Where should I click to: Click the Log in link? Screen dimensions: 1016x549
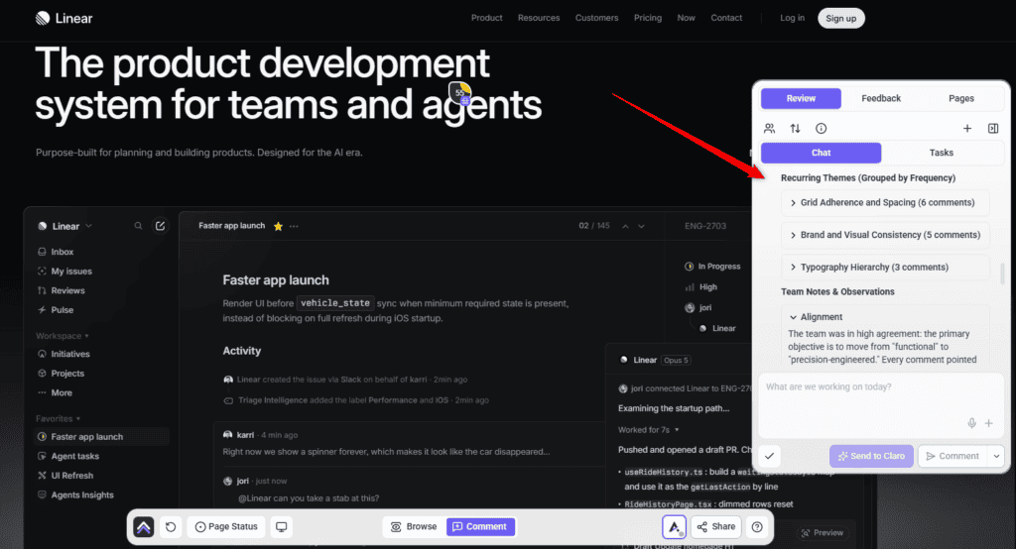[x=792, y=18]
